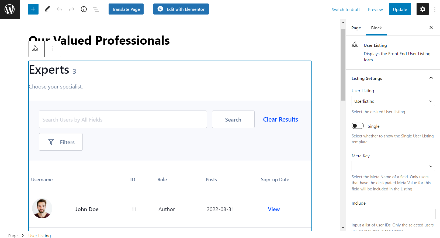Image resolution: width=440 pixels, height=238 pixels.
Task: Click the User Listing sidebar block icon
Action: [355, 44]
